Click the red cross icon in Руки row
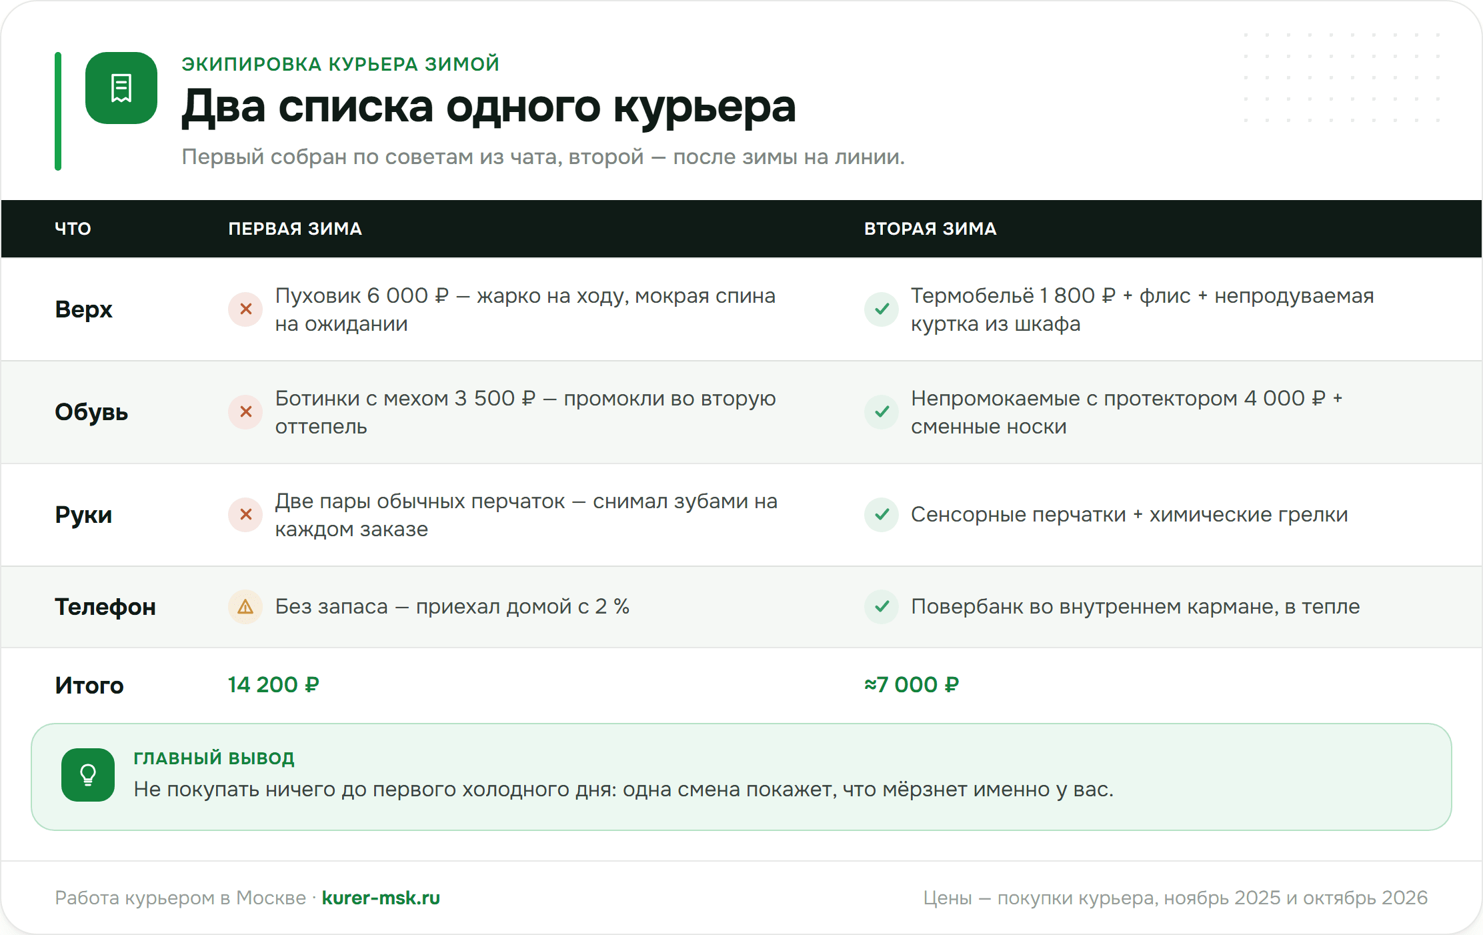 pos(245,515)
